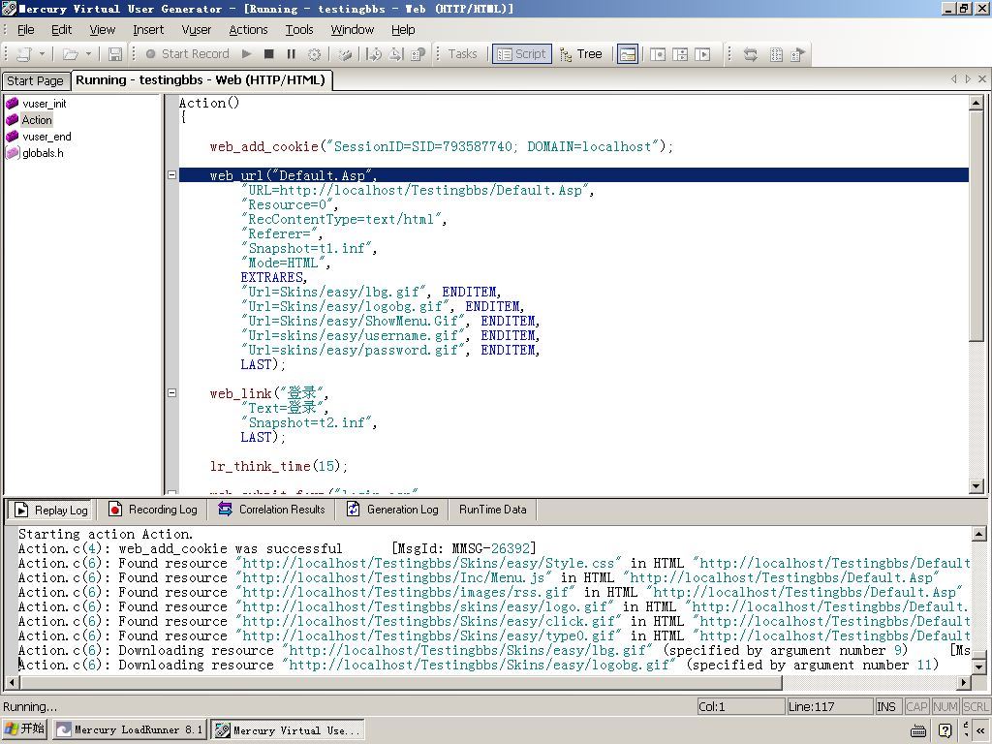Open the Window menu
Image resolution: width=992 pixels, height=744 pixels.
353,30
